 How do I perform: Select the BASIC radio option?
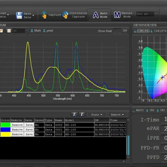pos(134,110)
